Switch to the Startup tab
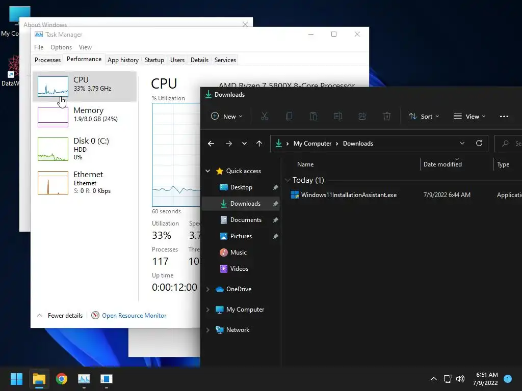This screenshot has height=391, width=522. pyautogui.click(x=154, y=60)
